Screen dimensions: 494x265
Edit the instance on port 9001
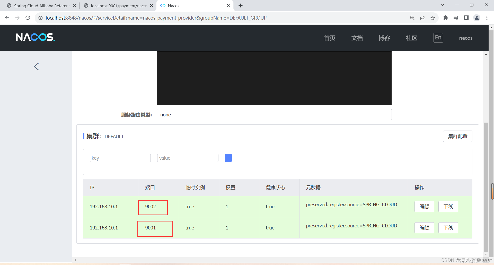point(424,228)
